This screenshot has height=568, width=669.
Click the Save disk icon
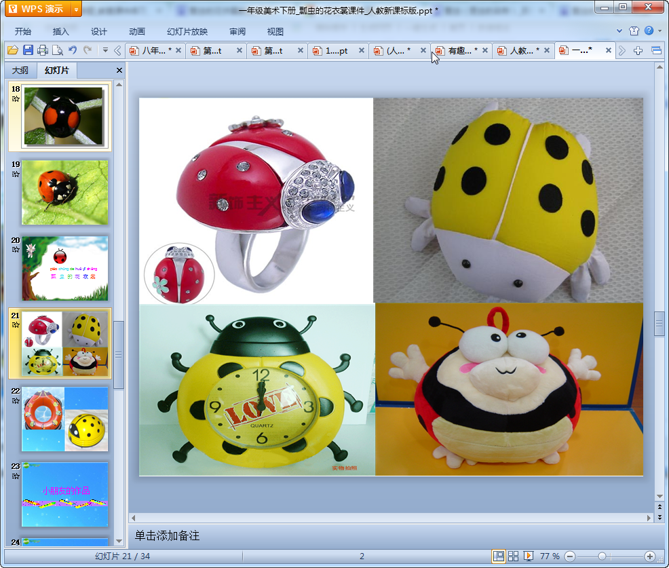(x=28, y=50)
